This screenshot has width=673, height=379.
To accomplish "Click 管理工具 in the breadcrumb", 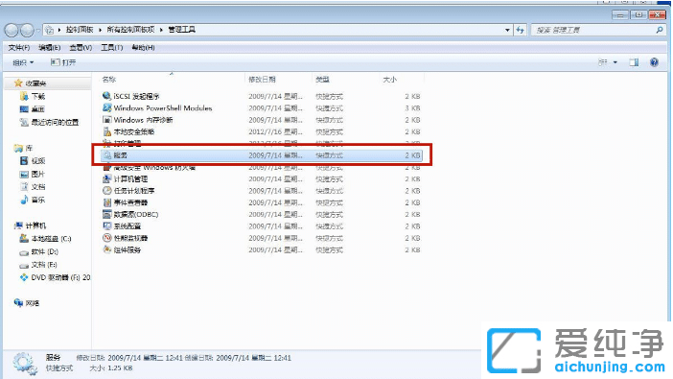I will click(x=181, y=30).
